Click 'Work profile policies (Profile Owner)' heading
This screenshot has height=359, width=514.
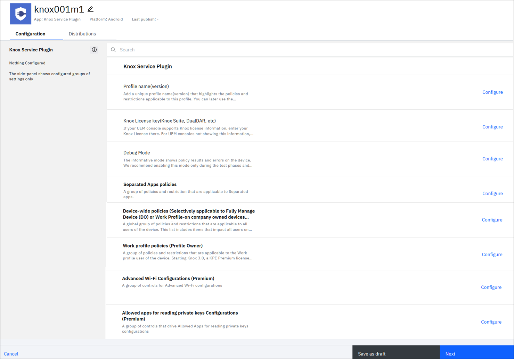point(163,245)
